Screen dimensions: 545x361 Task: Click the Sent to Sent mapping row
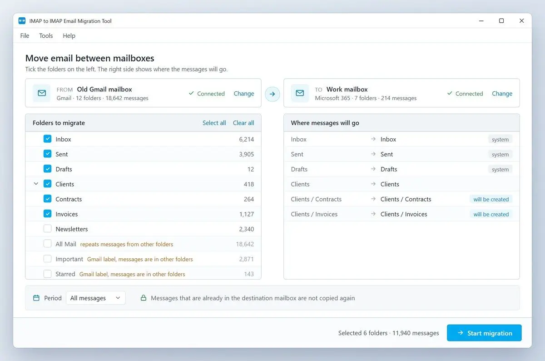pyautogui.click(x=401, y=154)
